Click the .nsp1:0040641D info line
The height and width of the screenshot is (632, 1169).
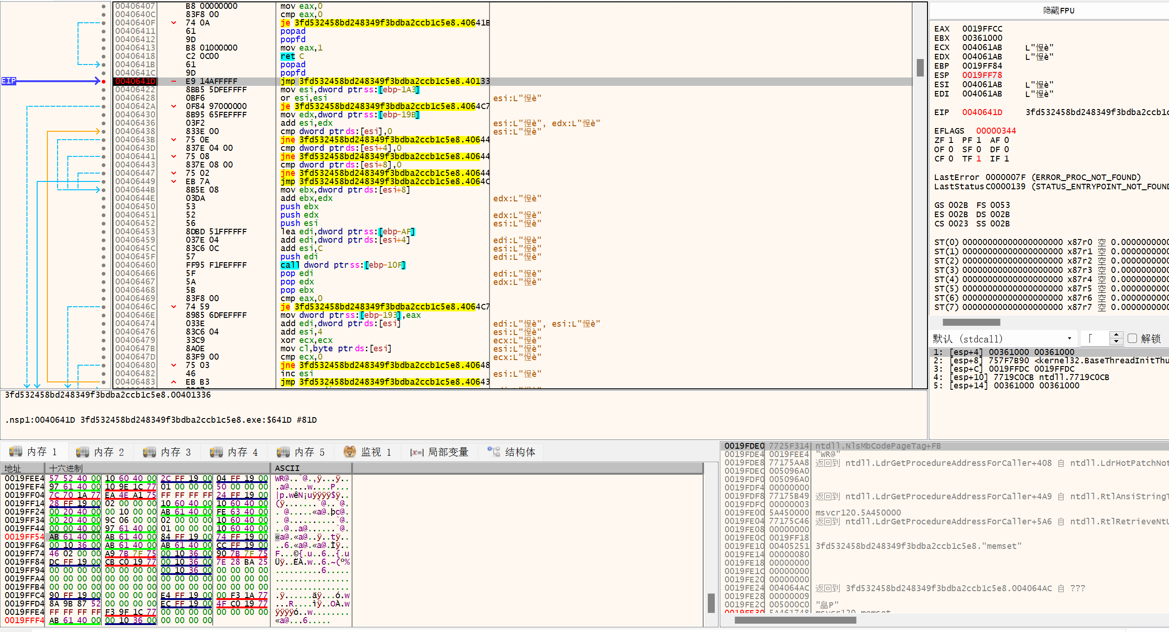click(x=161, y=420)
